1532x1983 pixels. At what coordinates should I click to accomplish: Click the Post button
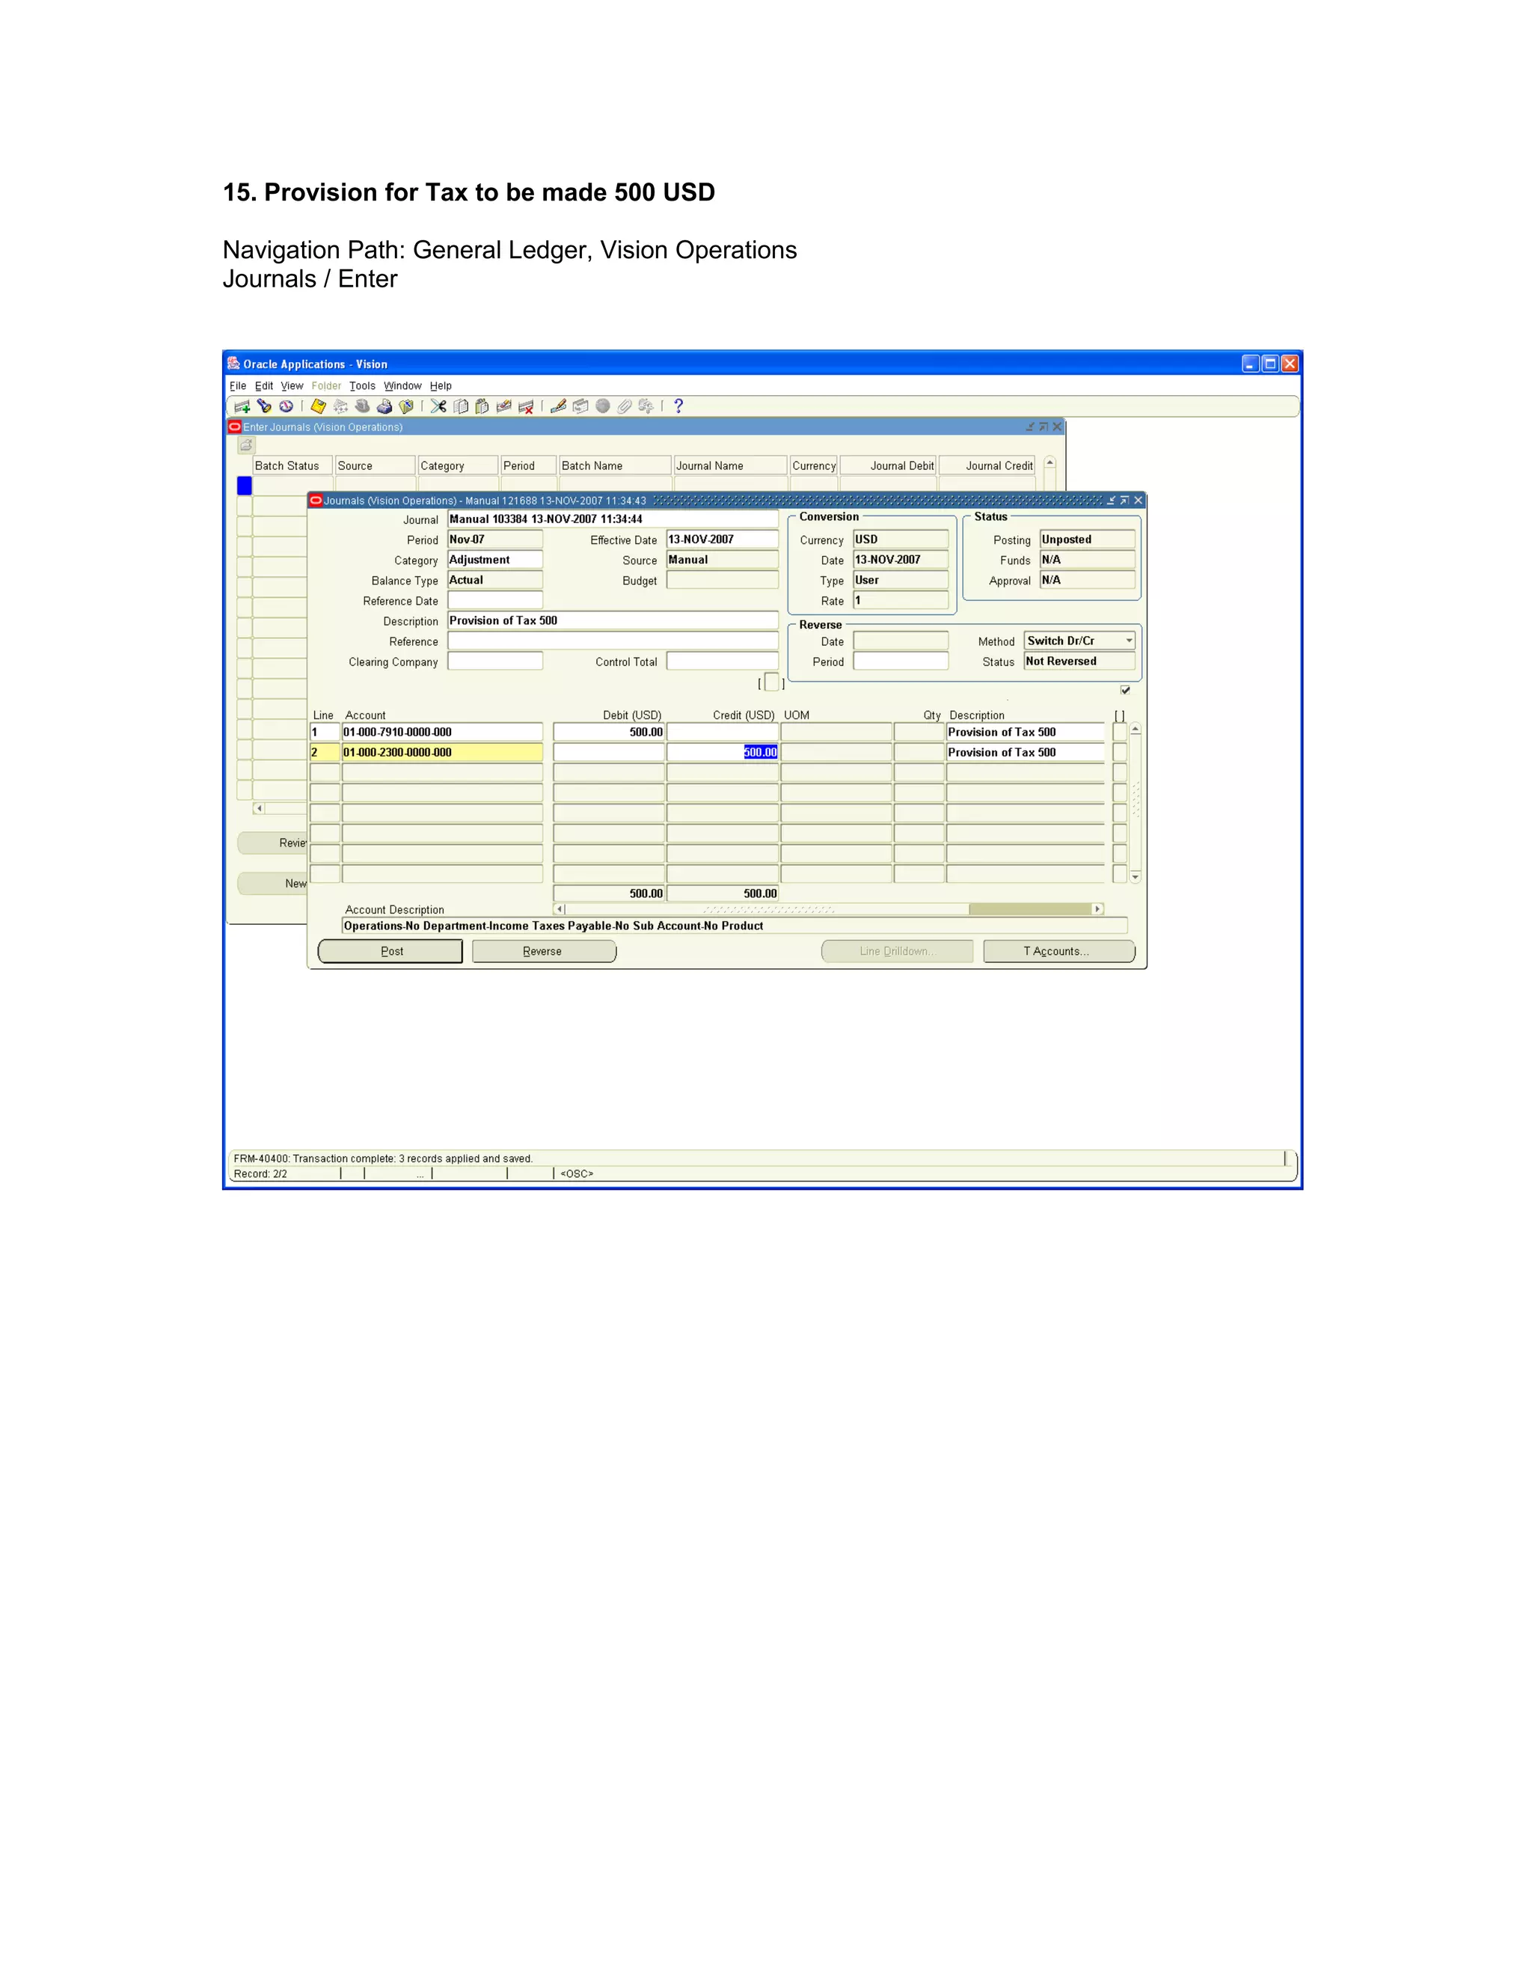click(390, 952)
